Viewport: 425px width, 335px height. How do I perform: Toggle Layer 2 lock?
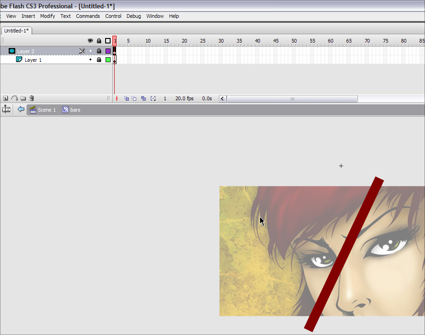click(99, 51)
